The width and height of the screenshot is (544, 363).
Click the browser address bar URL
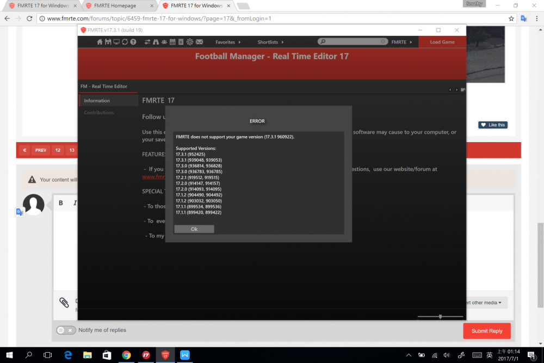click(159, 19)
